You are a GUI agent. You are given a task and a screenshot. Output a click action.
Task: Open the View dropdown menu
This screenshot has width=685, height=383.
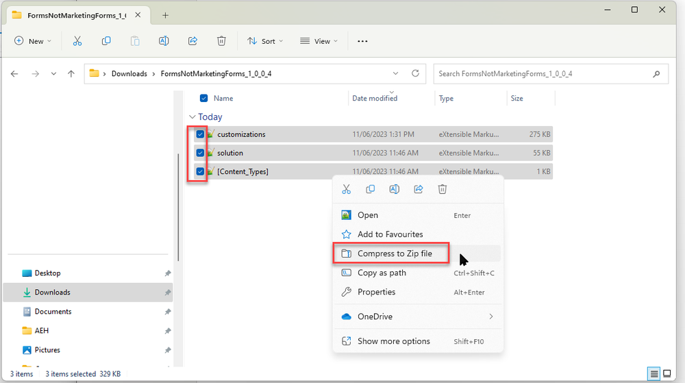(319, 41)
